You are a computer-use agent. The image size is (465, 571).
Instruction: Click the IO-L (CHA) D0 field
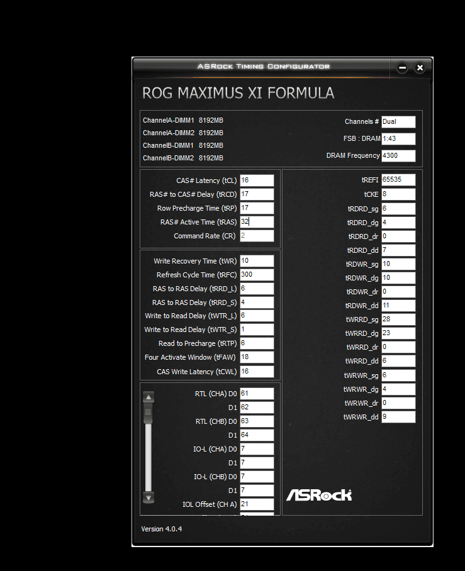click(x=257, y=448)
